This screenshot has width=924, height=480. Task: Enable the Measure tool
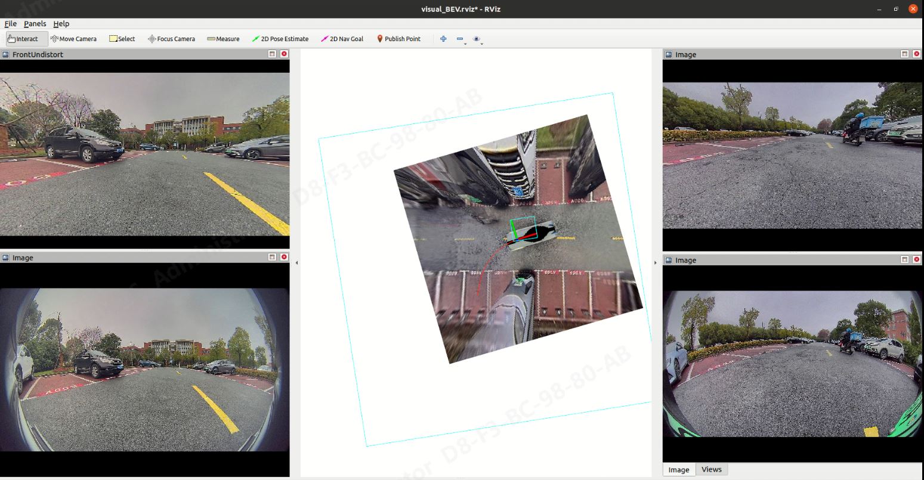pos(223,39)
